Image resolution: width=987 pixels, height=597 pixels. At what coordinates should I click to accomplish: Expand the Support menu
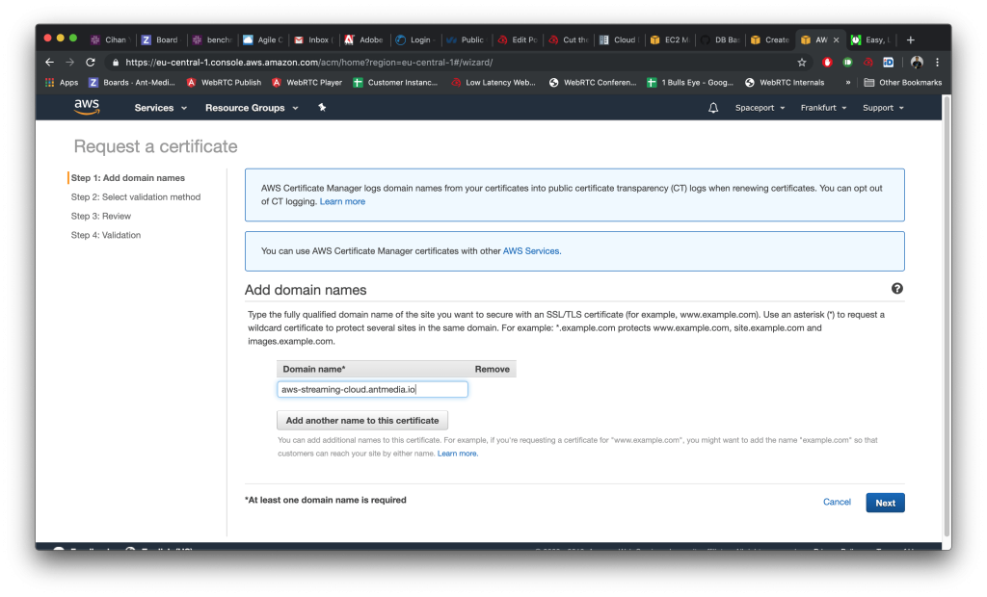[883, 108]
